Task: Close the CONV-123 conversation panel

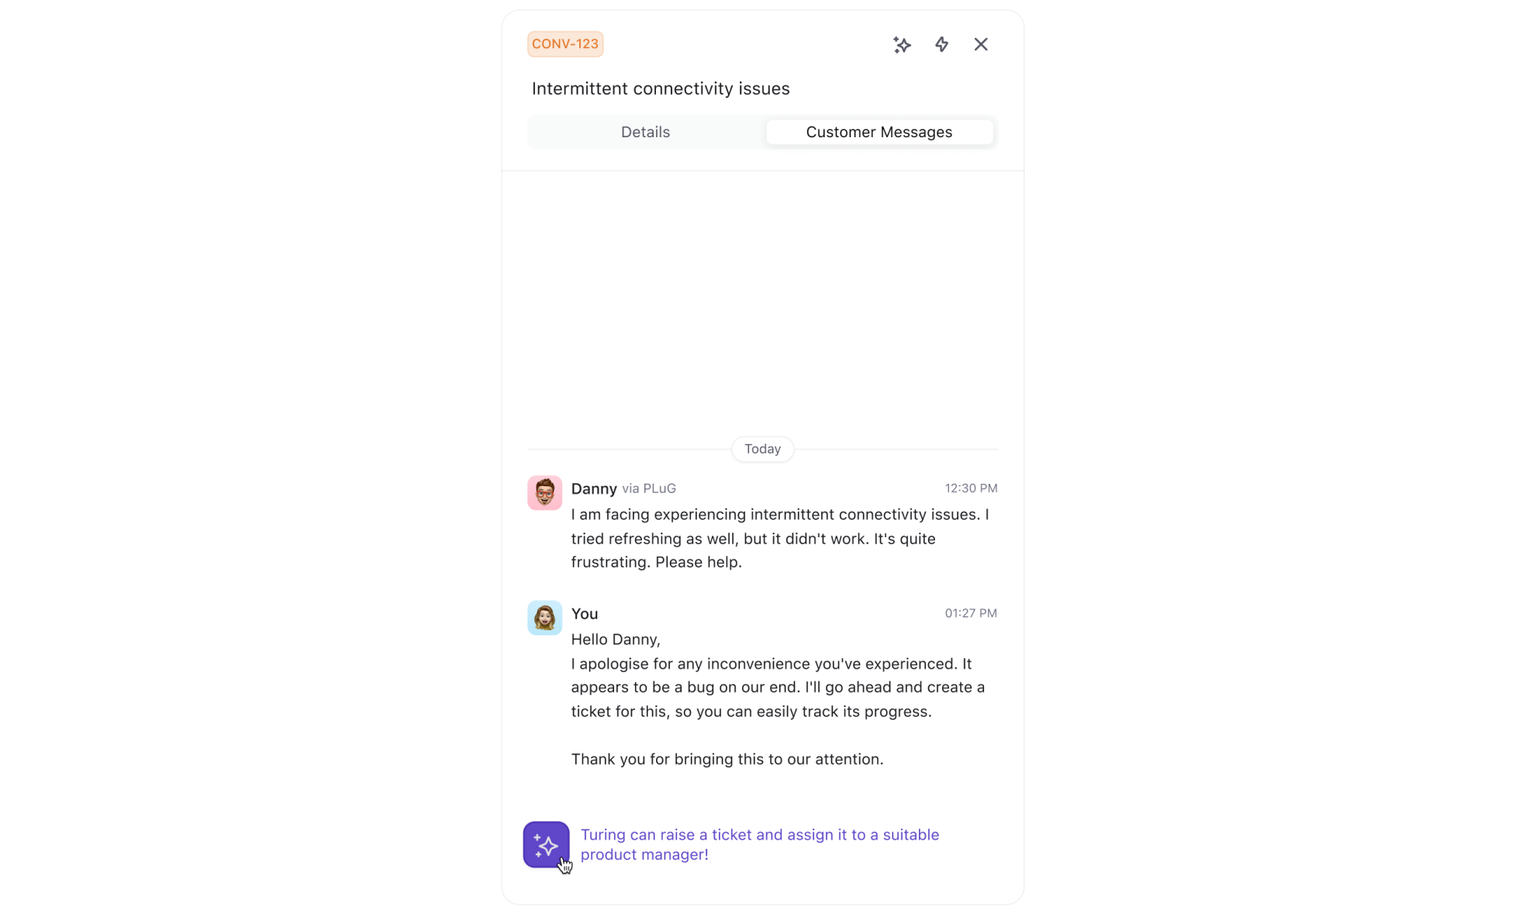Action: 981,43
